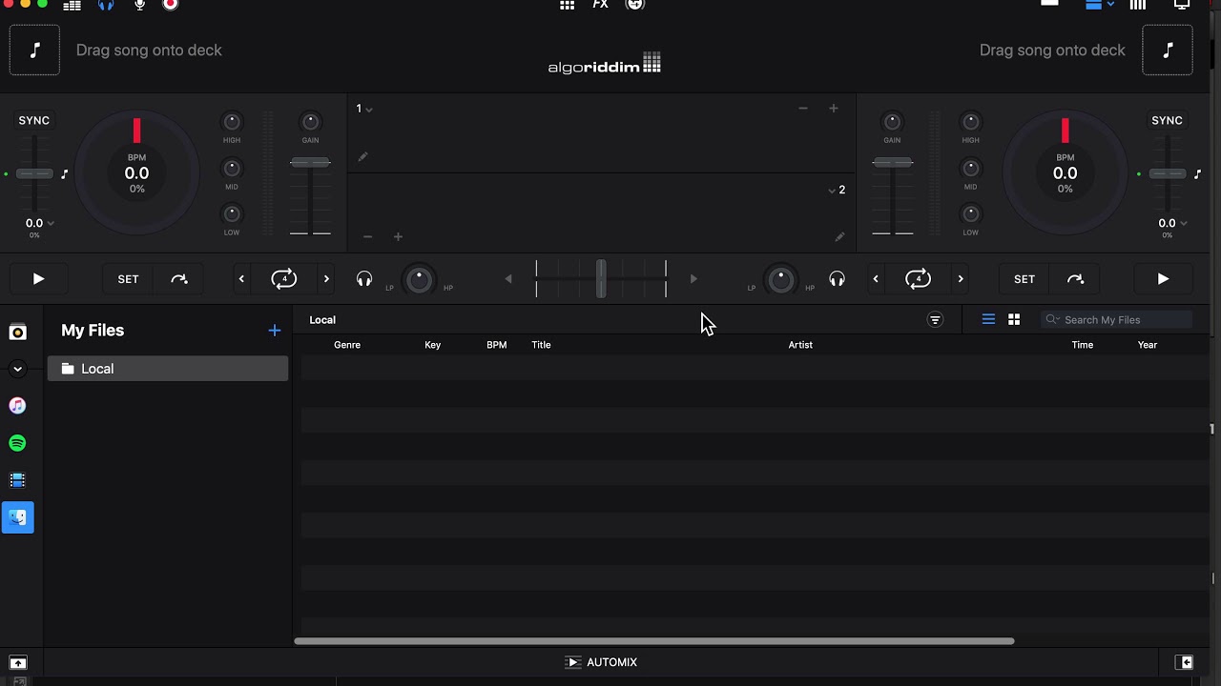Zoom out deck 2 waveform with minus
This screenshot has height=686, width=1221.
pyautogui.click(x=367, y=236)
